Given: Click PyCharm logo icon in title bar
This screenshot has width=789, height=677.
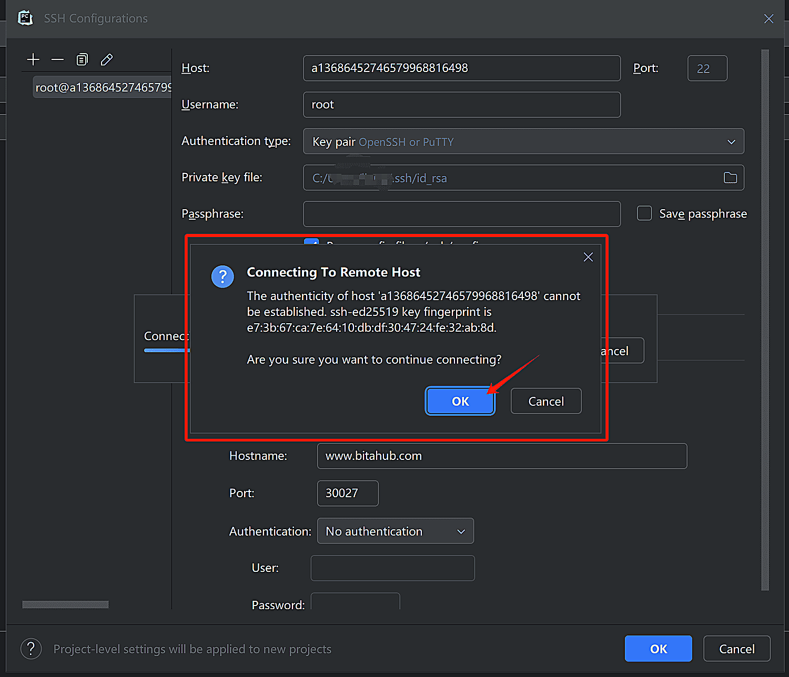Looking at the screenshot, I should [25, 18].
